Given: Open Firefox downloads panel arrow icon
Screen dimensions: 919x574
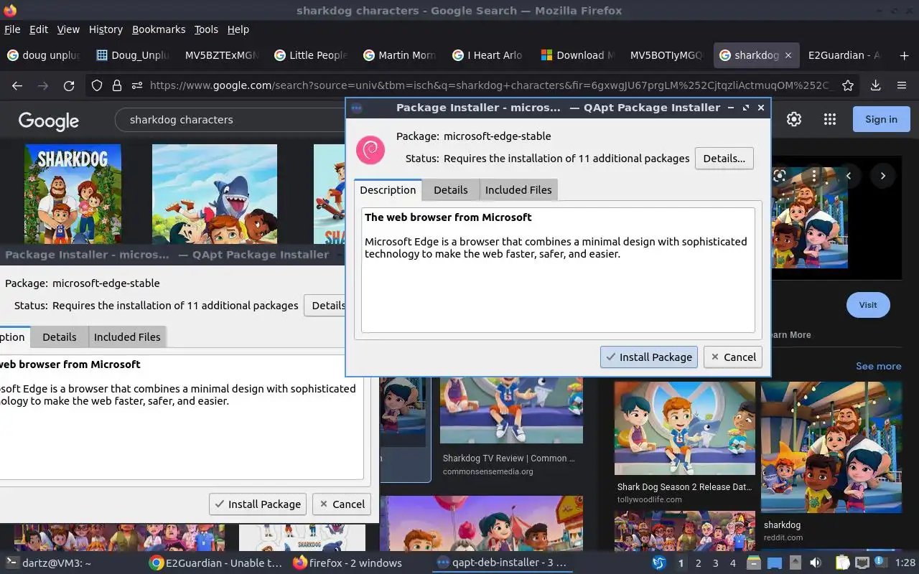Looking at the screenshot, I should pyautogui.click(x=875, y=85).
